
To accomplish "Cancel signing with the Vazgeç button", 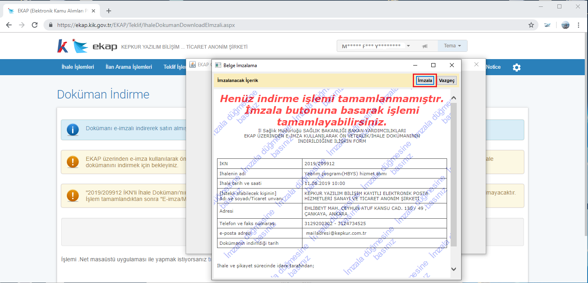I will (447, 80).
